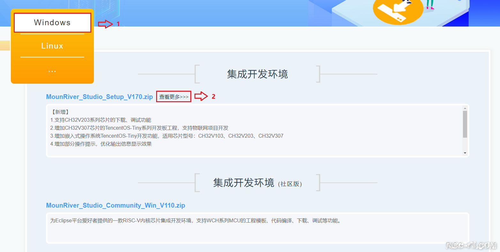Screen dimensions: 500x252
Task: Click the 集成开发环境 section heading
Action: [x=257, y=74]
